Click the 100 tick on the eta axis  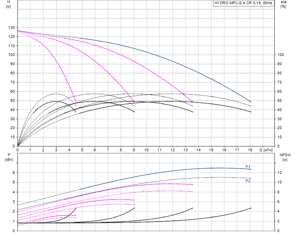click(281, 55)
